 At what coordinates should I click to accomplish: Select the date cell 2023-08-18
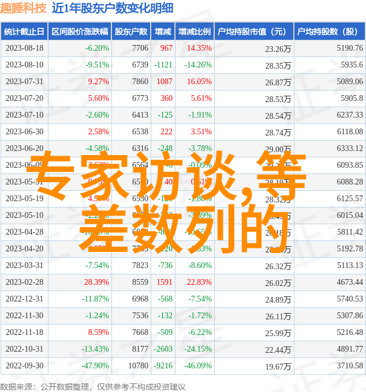tap(24, 48)
